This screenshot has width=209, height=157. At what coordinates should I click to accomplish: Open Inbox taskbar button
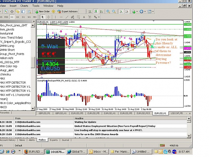tap(99, 152)
